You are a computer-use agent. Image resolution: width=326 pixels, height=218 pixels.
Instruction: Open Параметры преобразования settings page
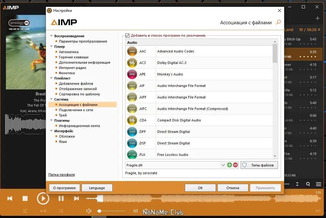pyautogui.click(x=83, y=41)
